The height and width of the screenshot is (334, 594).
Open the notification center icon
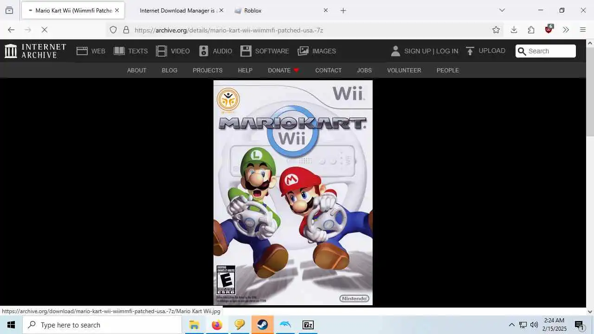pyautogui.click(x=579, y=325)
